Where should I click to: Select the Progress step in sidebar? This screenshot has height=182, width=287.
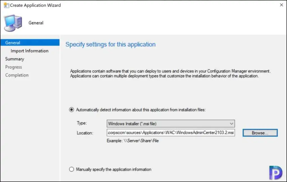(13, 67)
